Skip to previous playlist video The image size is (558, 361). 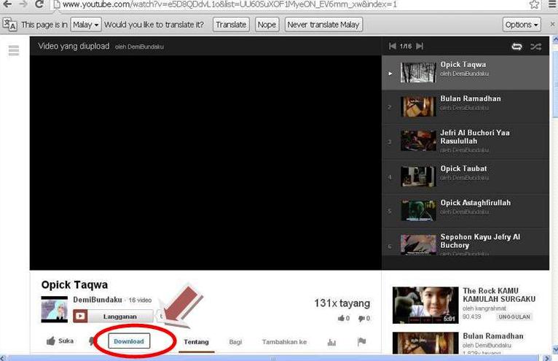[392, 47]
